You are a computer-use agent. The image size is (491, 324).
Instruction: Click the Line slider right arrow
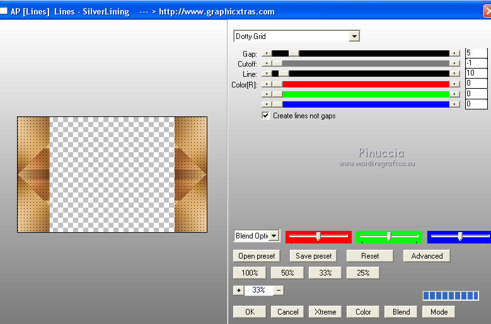[454, 74]
